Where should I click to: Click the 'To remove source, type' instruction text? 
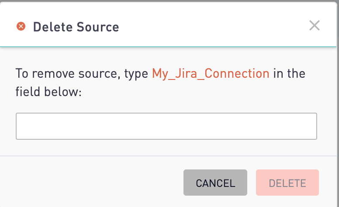coord(82,73)
